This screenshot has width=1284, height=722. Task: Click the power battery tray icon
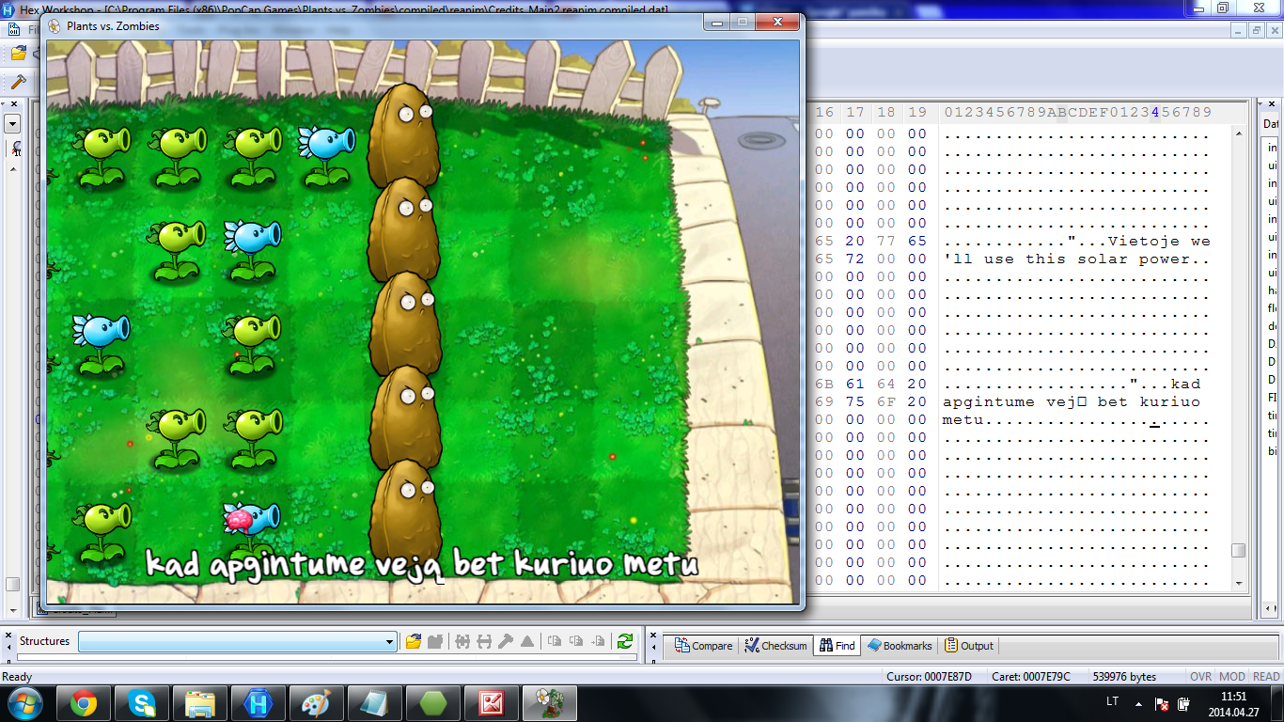tap(1184, 703)
